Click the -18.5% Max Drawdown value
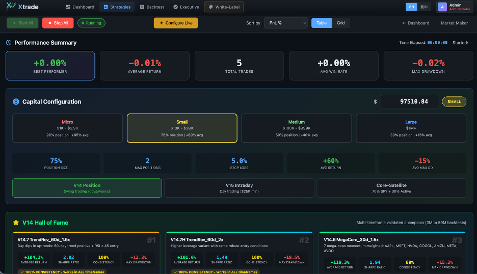The height and width of the screenshot is (274, 477). [x=291, y=257]
